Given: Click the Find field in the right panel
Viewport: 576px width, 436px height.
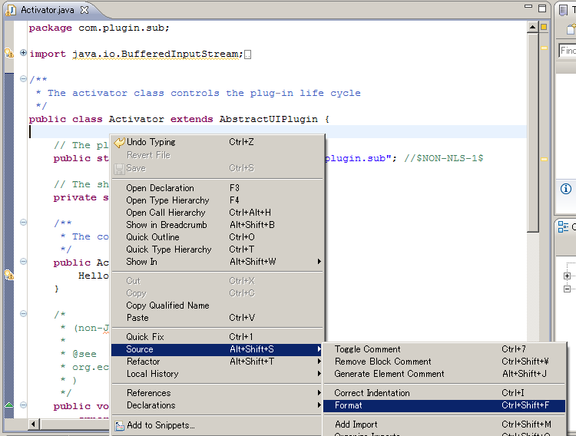Looking at the screenshot, I should click(568, 51).
